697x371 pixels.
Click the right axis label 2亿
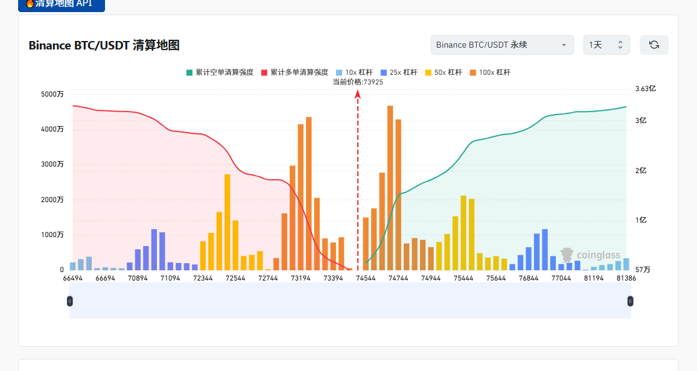coord(640,171)
